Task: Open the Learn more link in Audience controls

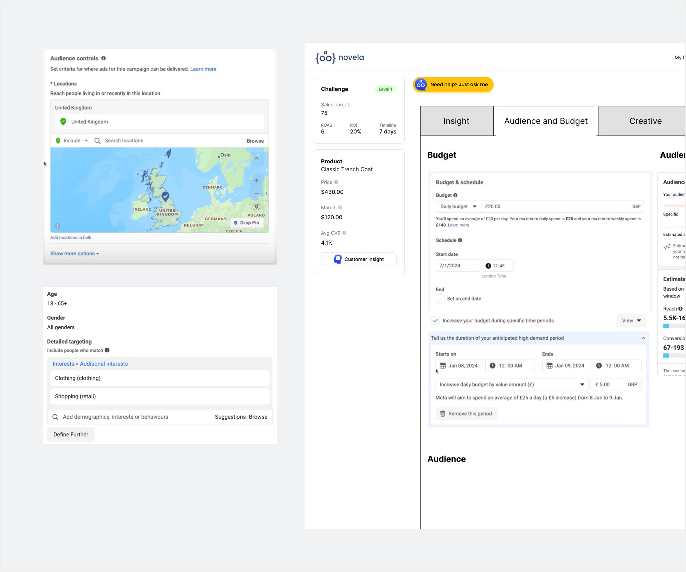Action: click(203, 69)
